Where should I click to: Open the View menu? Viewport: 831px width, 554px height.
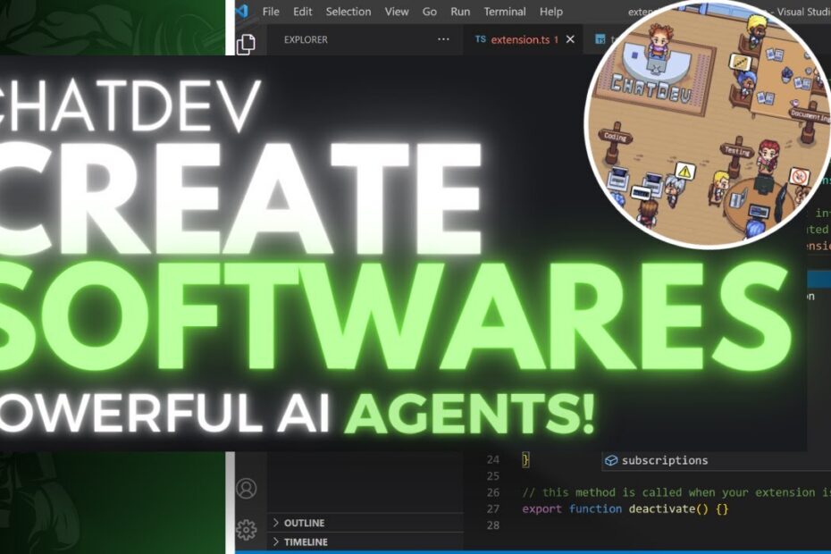[x=397, y=12]
